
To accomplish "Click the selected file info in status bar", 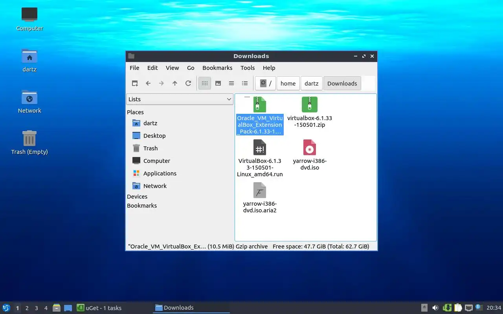I will (198, 246).
